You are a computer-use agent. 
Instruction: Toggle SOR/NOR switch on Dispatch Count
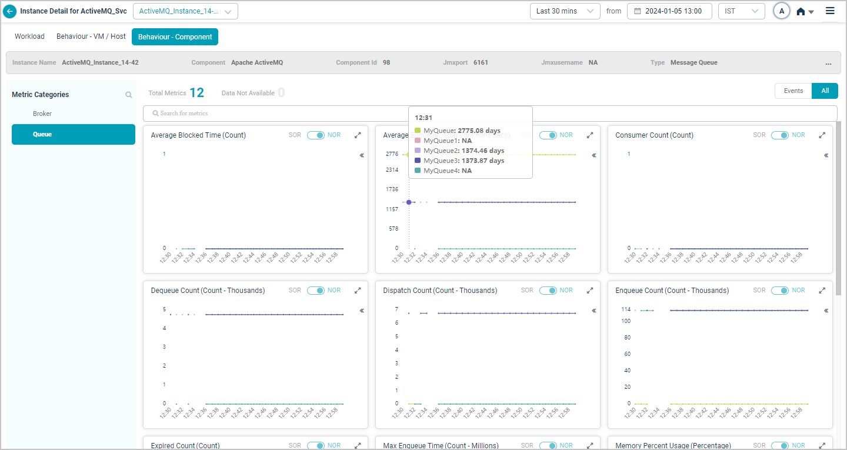coord(548,291)
